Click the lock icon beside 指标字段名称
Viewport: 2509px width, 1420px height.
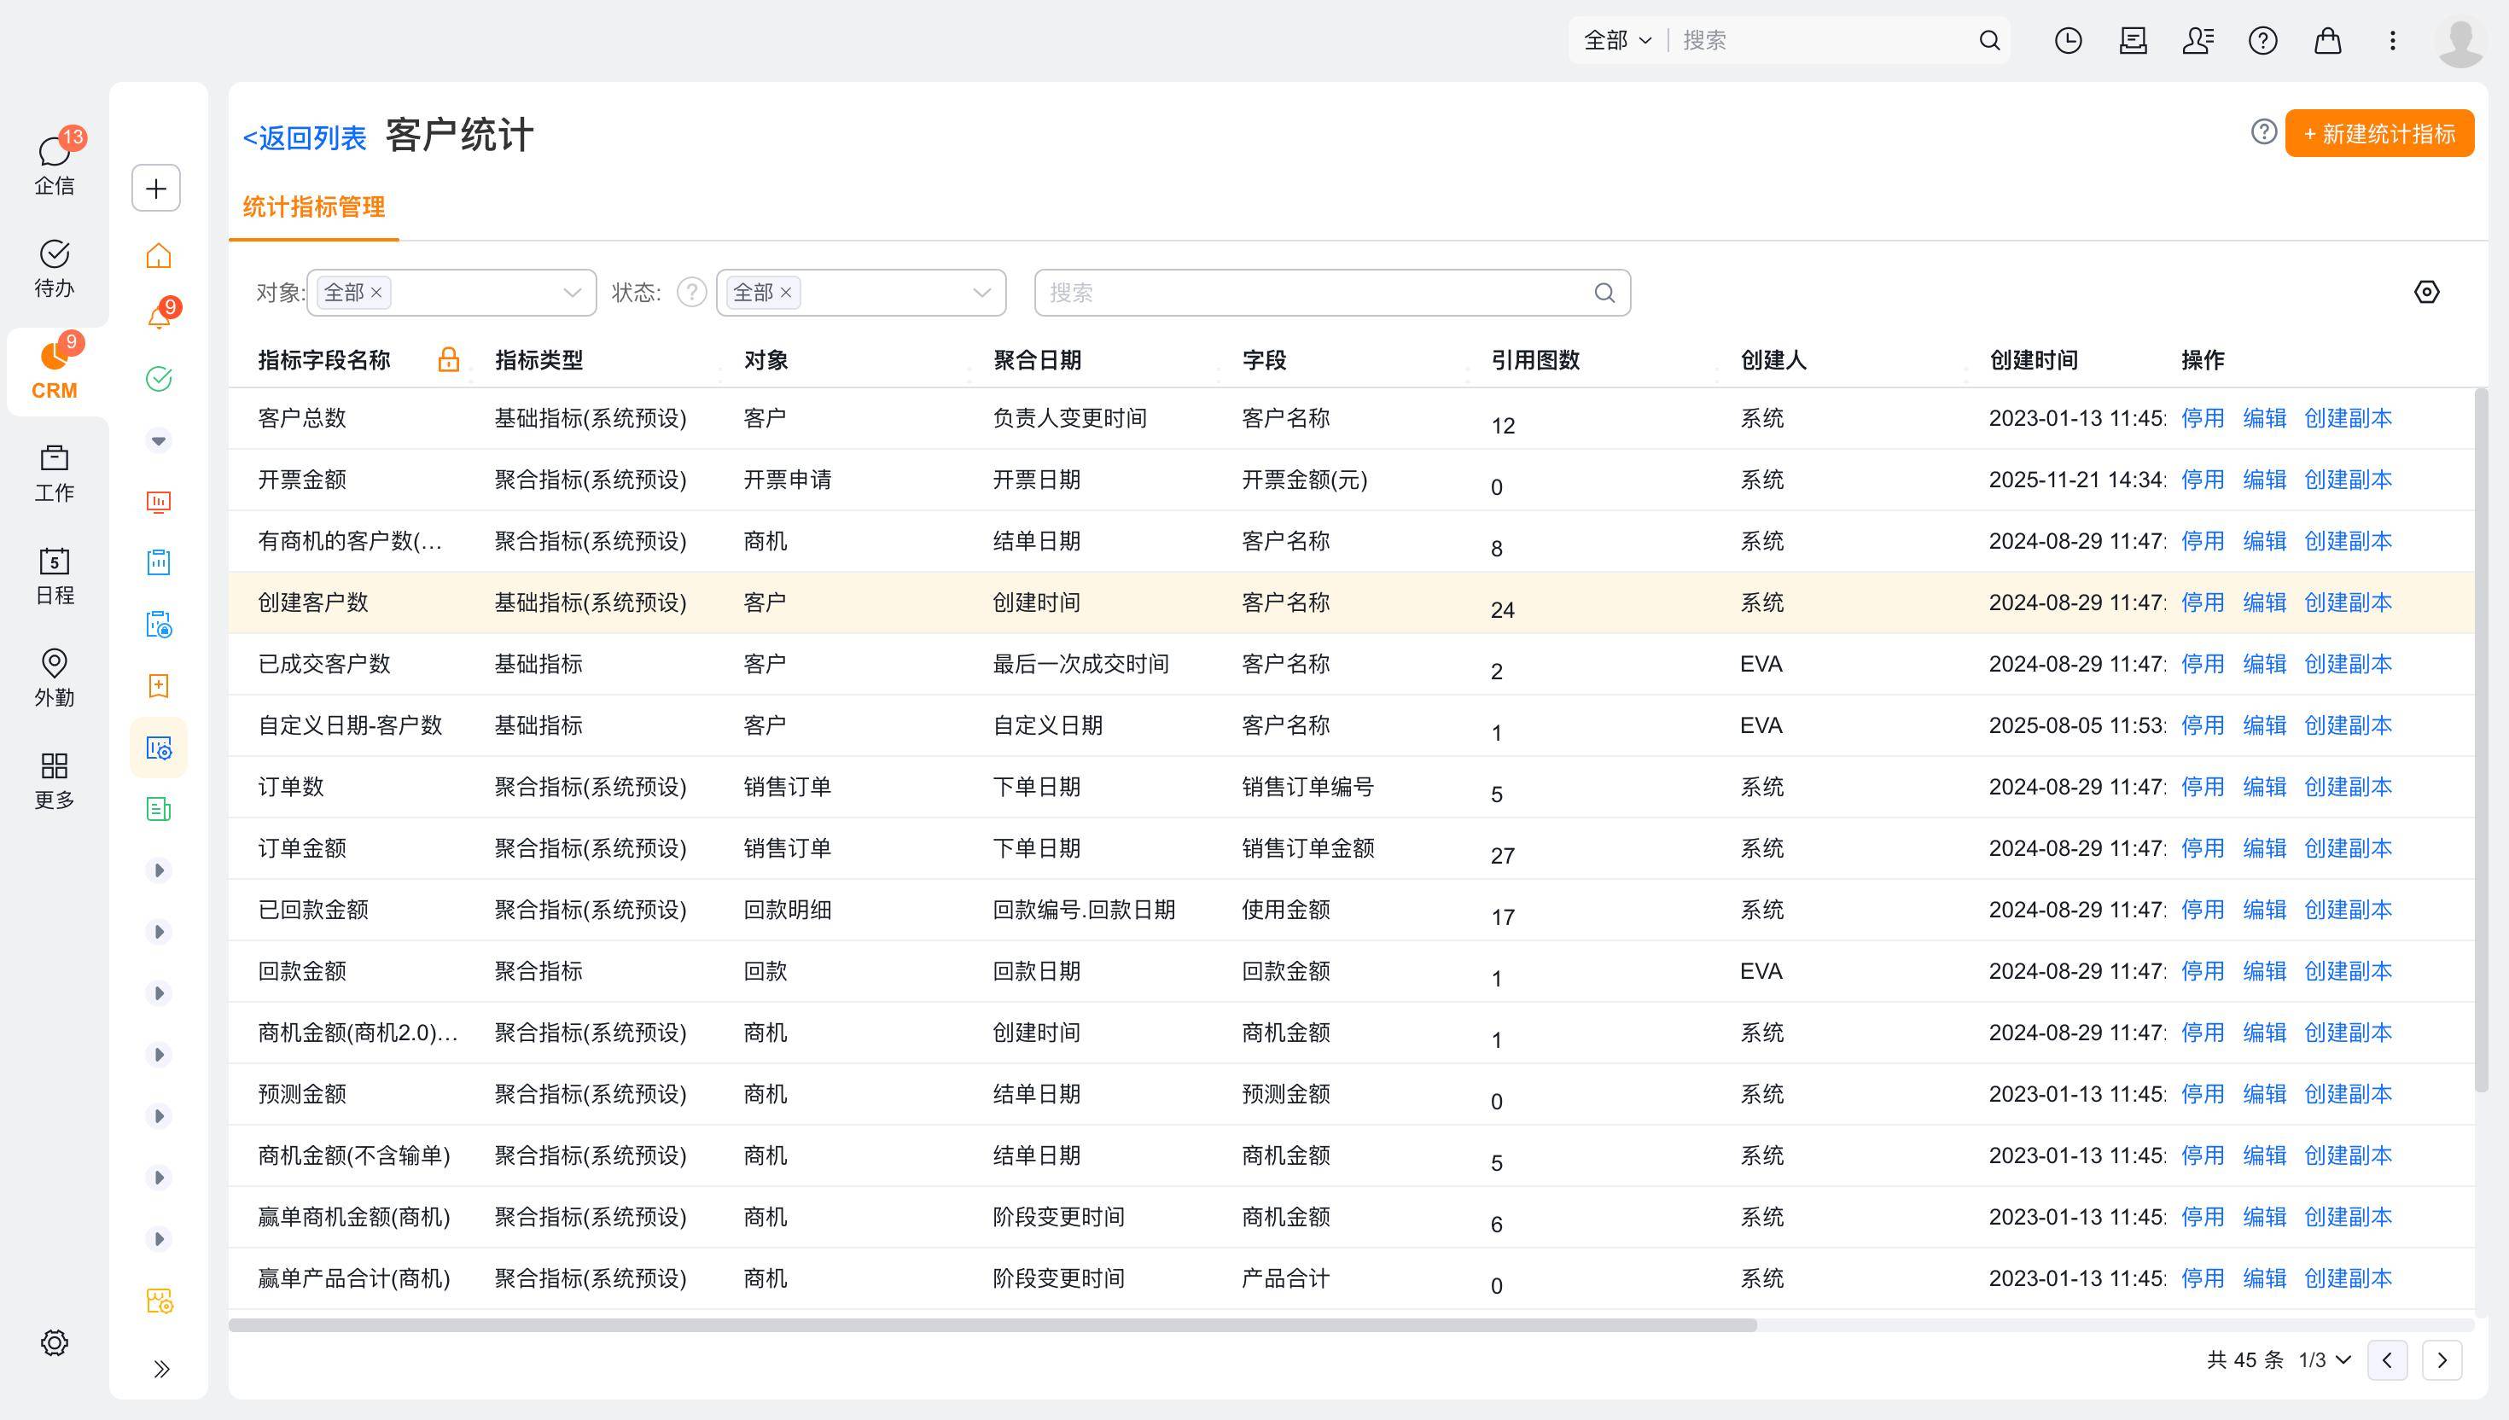point(449,359)
